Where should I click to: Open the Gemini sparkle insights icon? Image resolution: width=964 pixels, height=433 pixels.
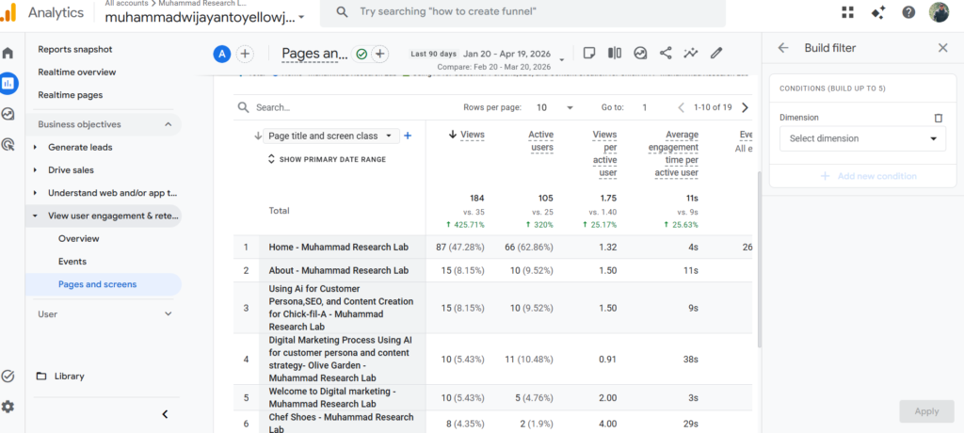tap(878, 12)
